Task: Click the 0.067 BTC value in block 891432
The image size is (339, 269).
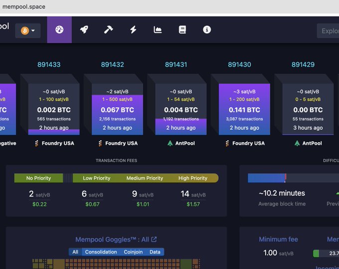Action: [117, 110]
